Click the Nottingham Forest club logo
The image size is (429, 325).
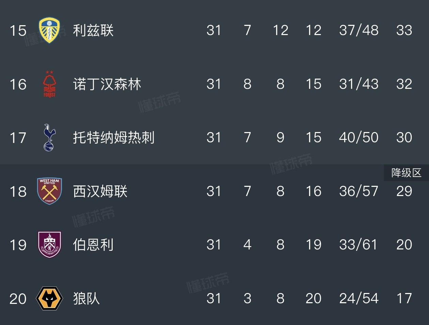pyautogui.click(x=49, y=84)
